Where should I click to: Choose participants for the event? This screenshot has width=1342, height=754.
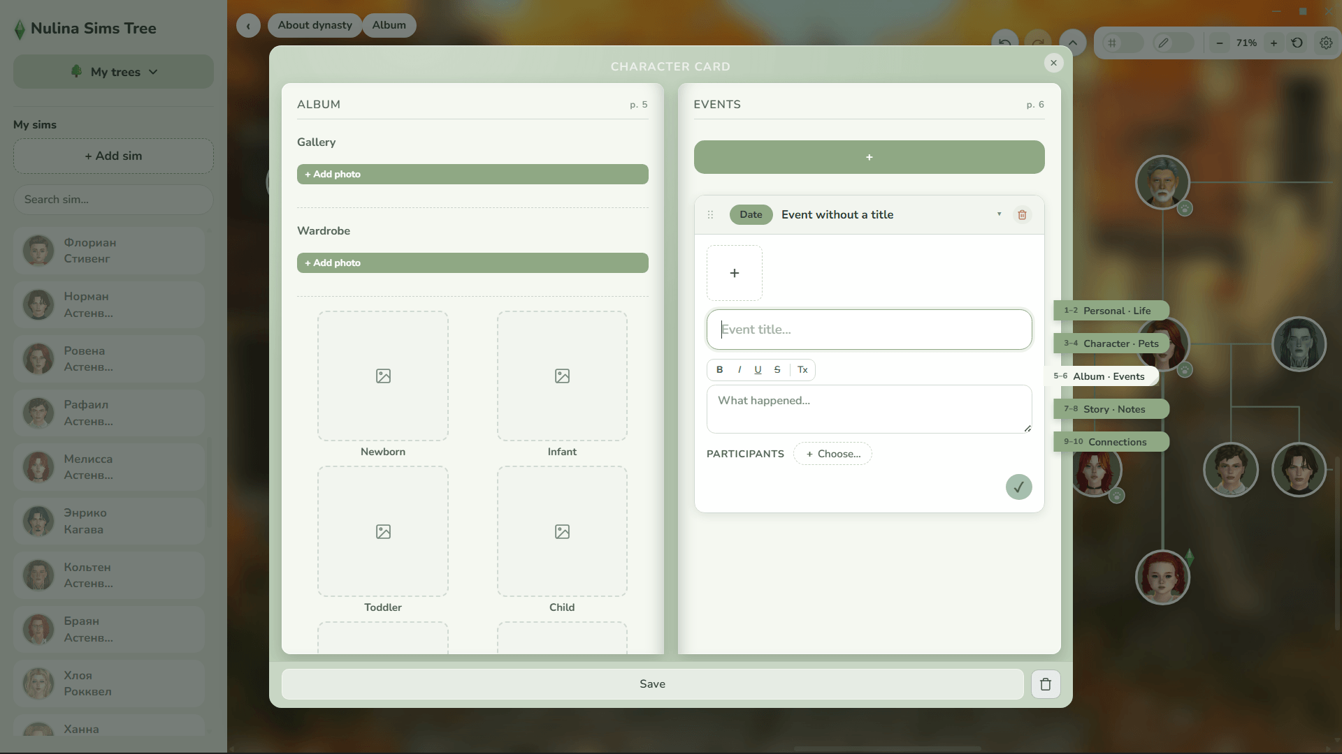[x=832, y=454]
